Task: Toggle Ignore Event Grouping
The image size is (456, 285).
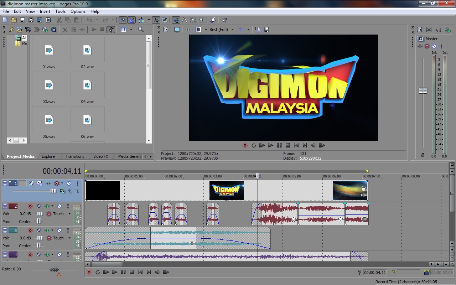Action: 165,20
